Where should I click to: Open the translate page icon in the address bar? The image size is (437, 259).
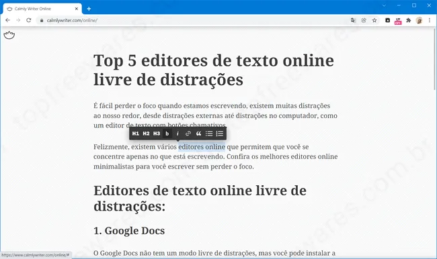pos(354,20)
